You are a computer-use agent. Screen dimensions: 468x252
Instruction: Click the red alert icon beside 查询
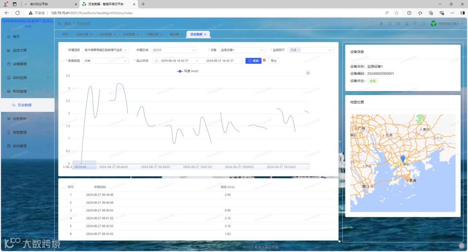264,60
